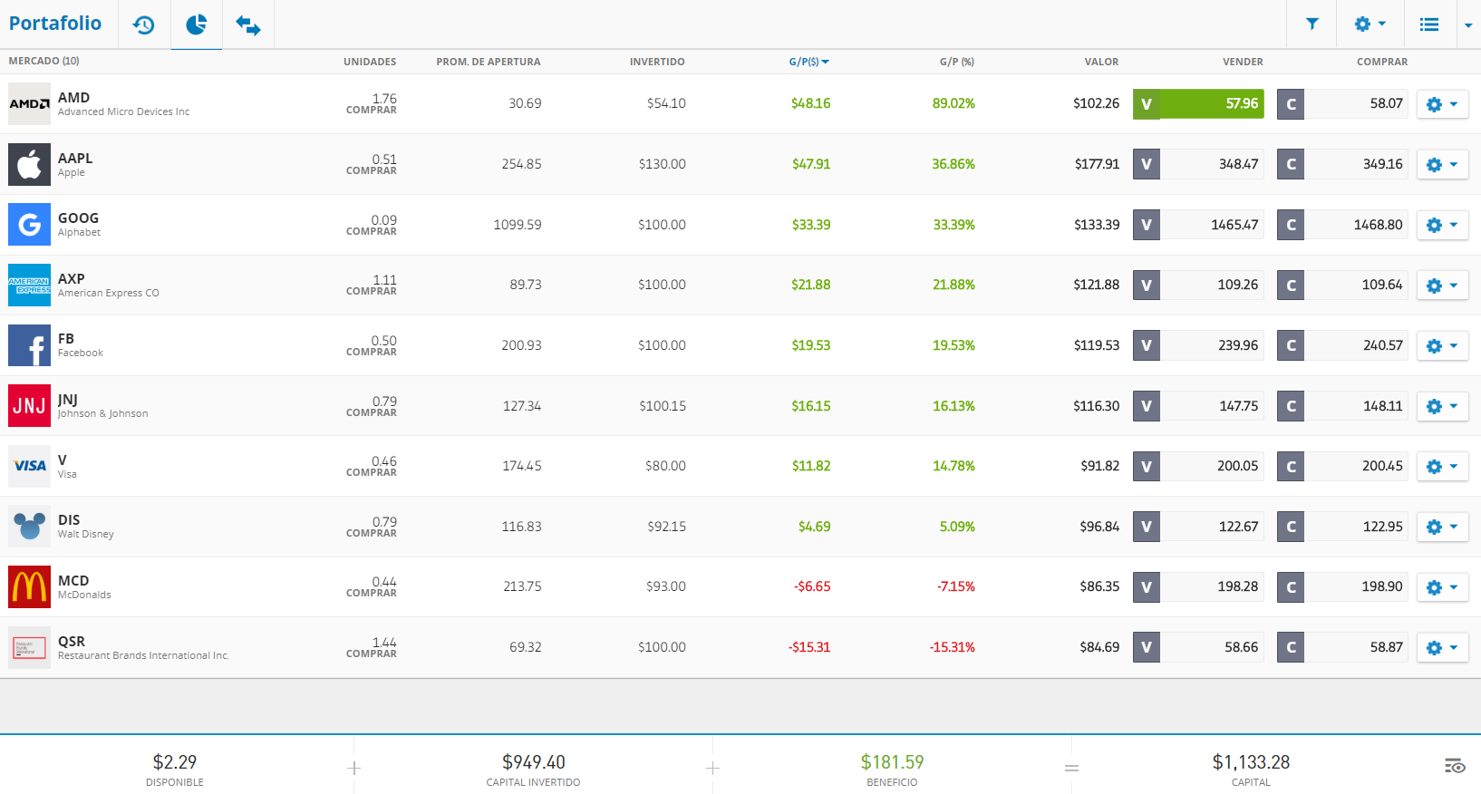The width and height of the screenshot is (1481, 794).
Task: Open AXP row gear options dropdown
Action: (1442, 285)
